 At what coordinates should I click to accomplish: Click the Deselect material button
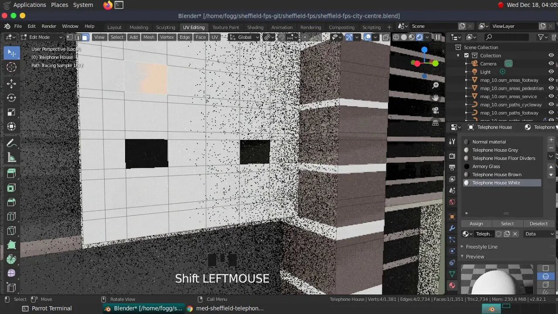click(538, 223)
